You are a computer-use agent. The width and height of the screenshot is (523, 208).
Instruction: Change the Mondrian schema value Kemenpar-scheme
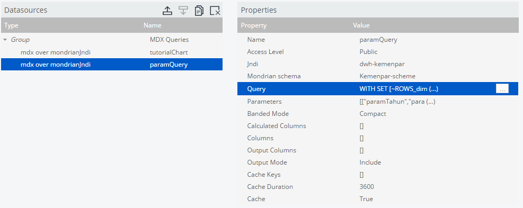(x=387, y=76)
